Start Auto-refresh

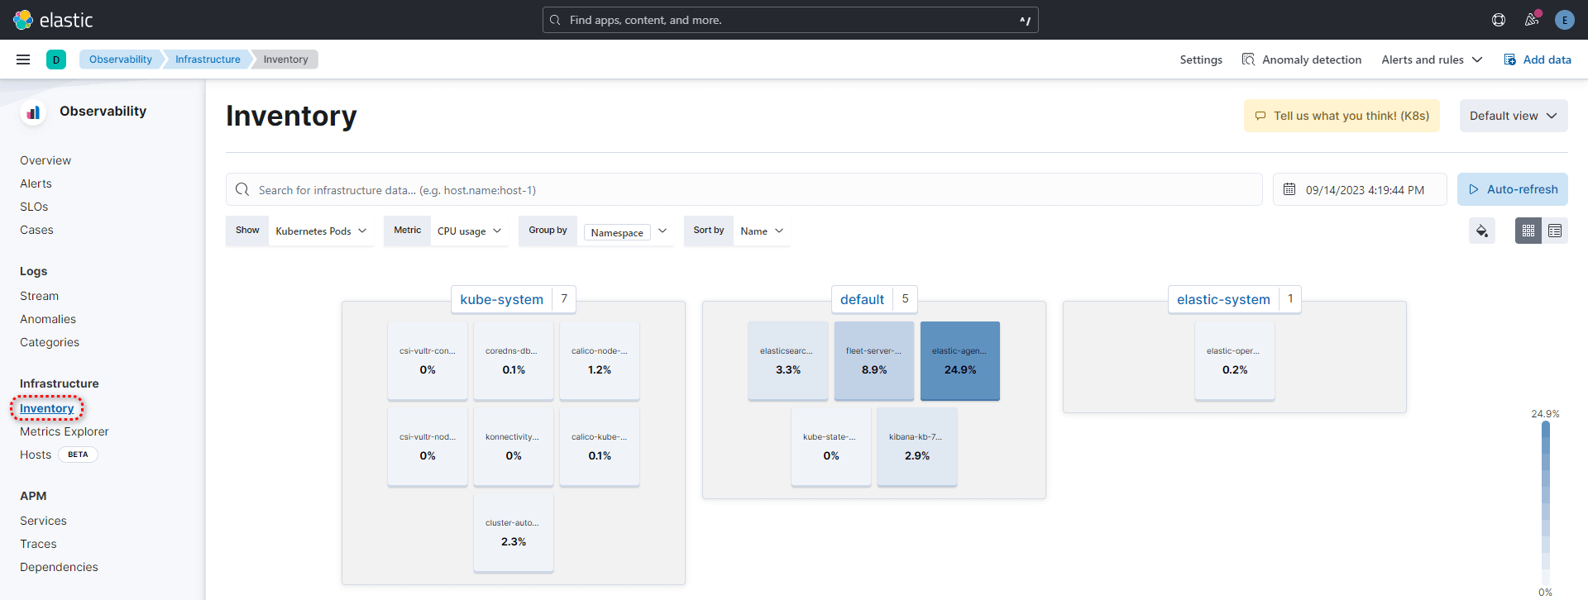pos(1513,189)
